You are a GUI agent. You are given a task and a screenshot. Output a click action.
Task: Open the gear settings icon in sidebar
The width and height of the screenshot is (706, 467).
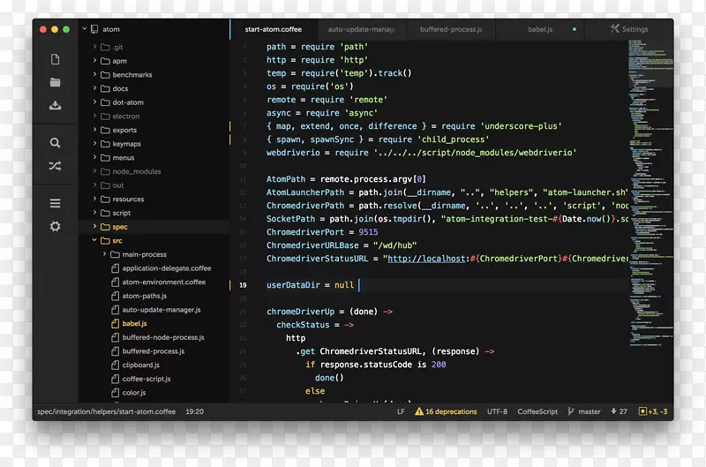coord(55,226)
